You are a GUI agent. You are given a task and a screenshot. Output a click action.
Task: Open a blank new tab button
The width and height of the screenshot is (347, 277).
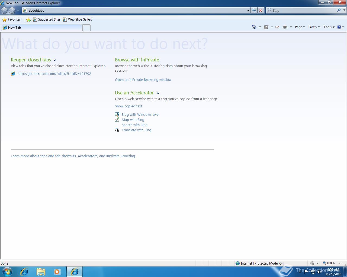pyautogui.click(x=86, y=28)
